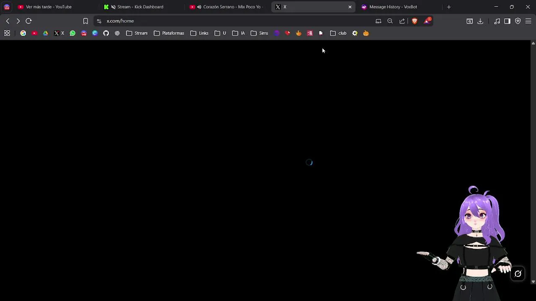Expand the U bookmarks folder
Screen dimensions: 536x301
pos(220,33)
